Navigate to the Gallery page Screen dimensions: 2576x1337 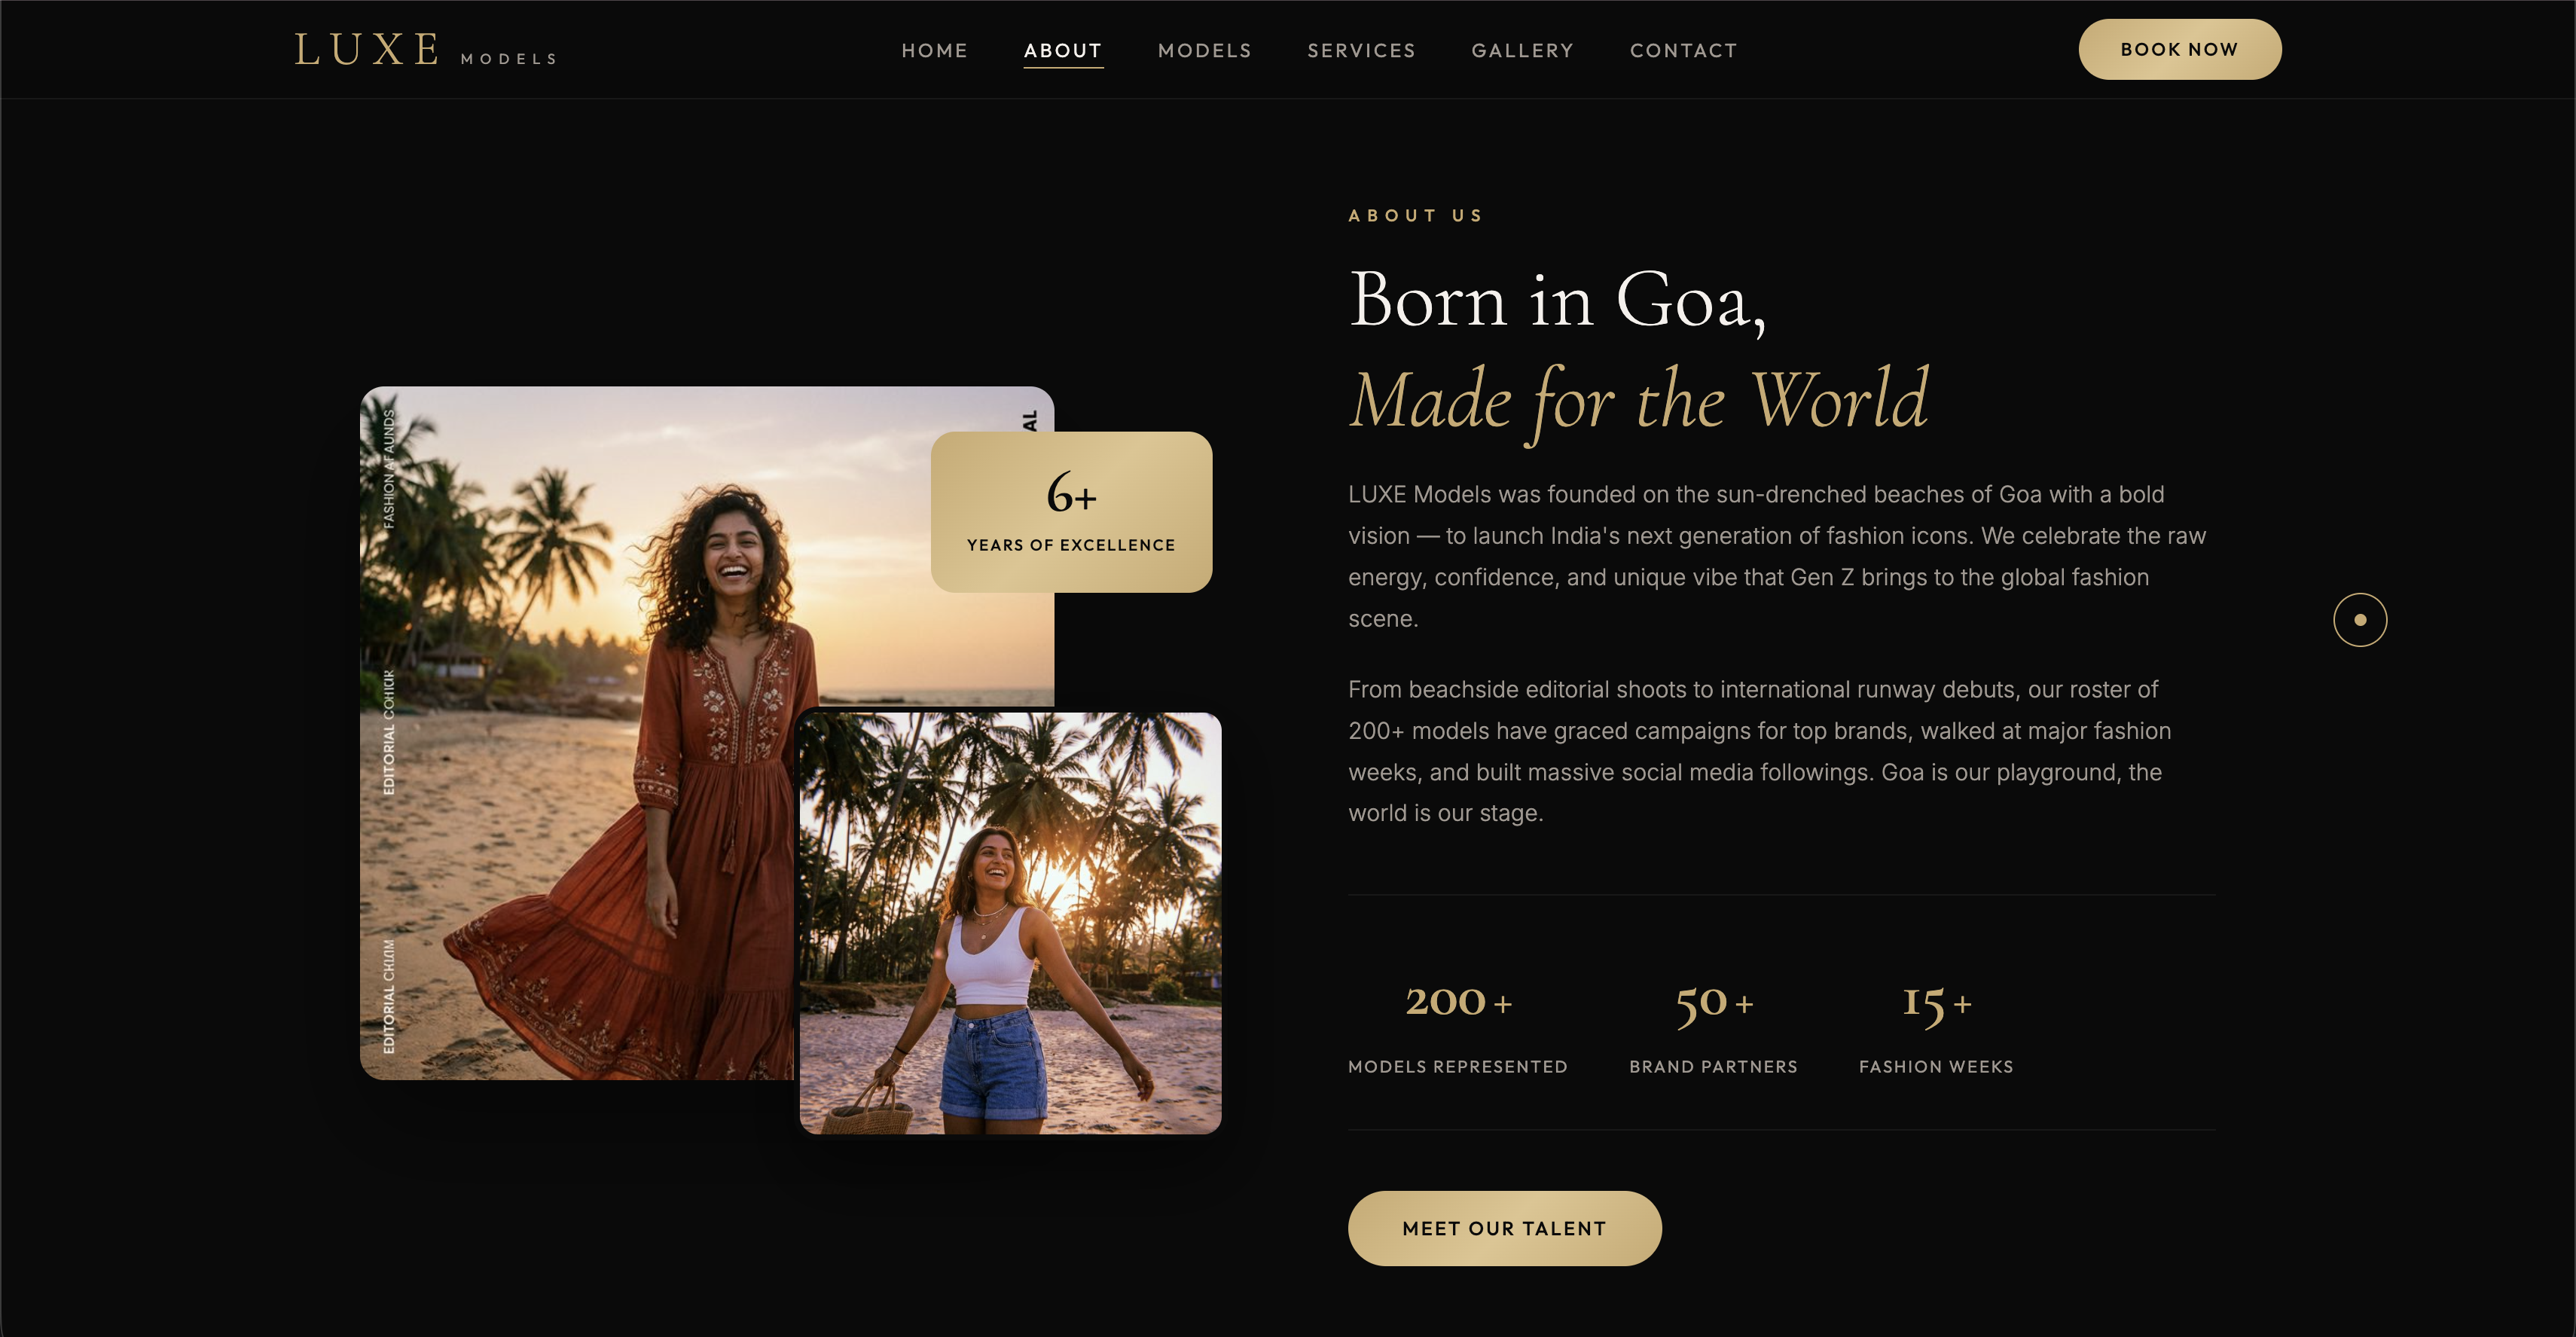pyautogui.click(x=1523, y=50)
